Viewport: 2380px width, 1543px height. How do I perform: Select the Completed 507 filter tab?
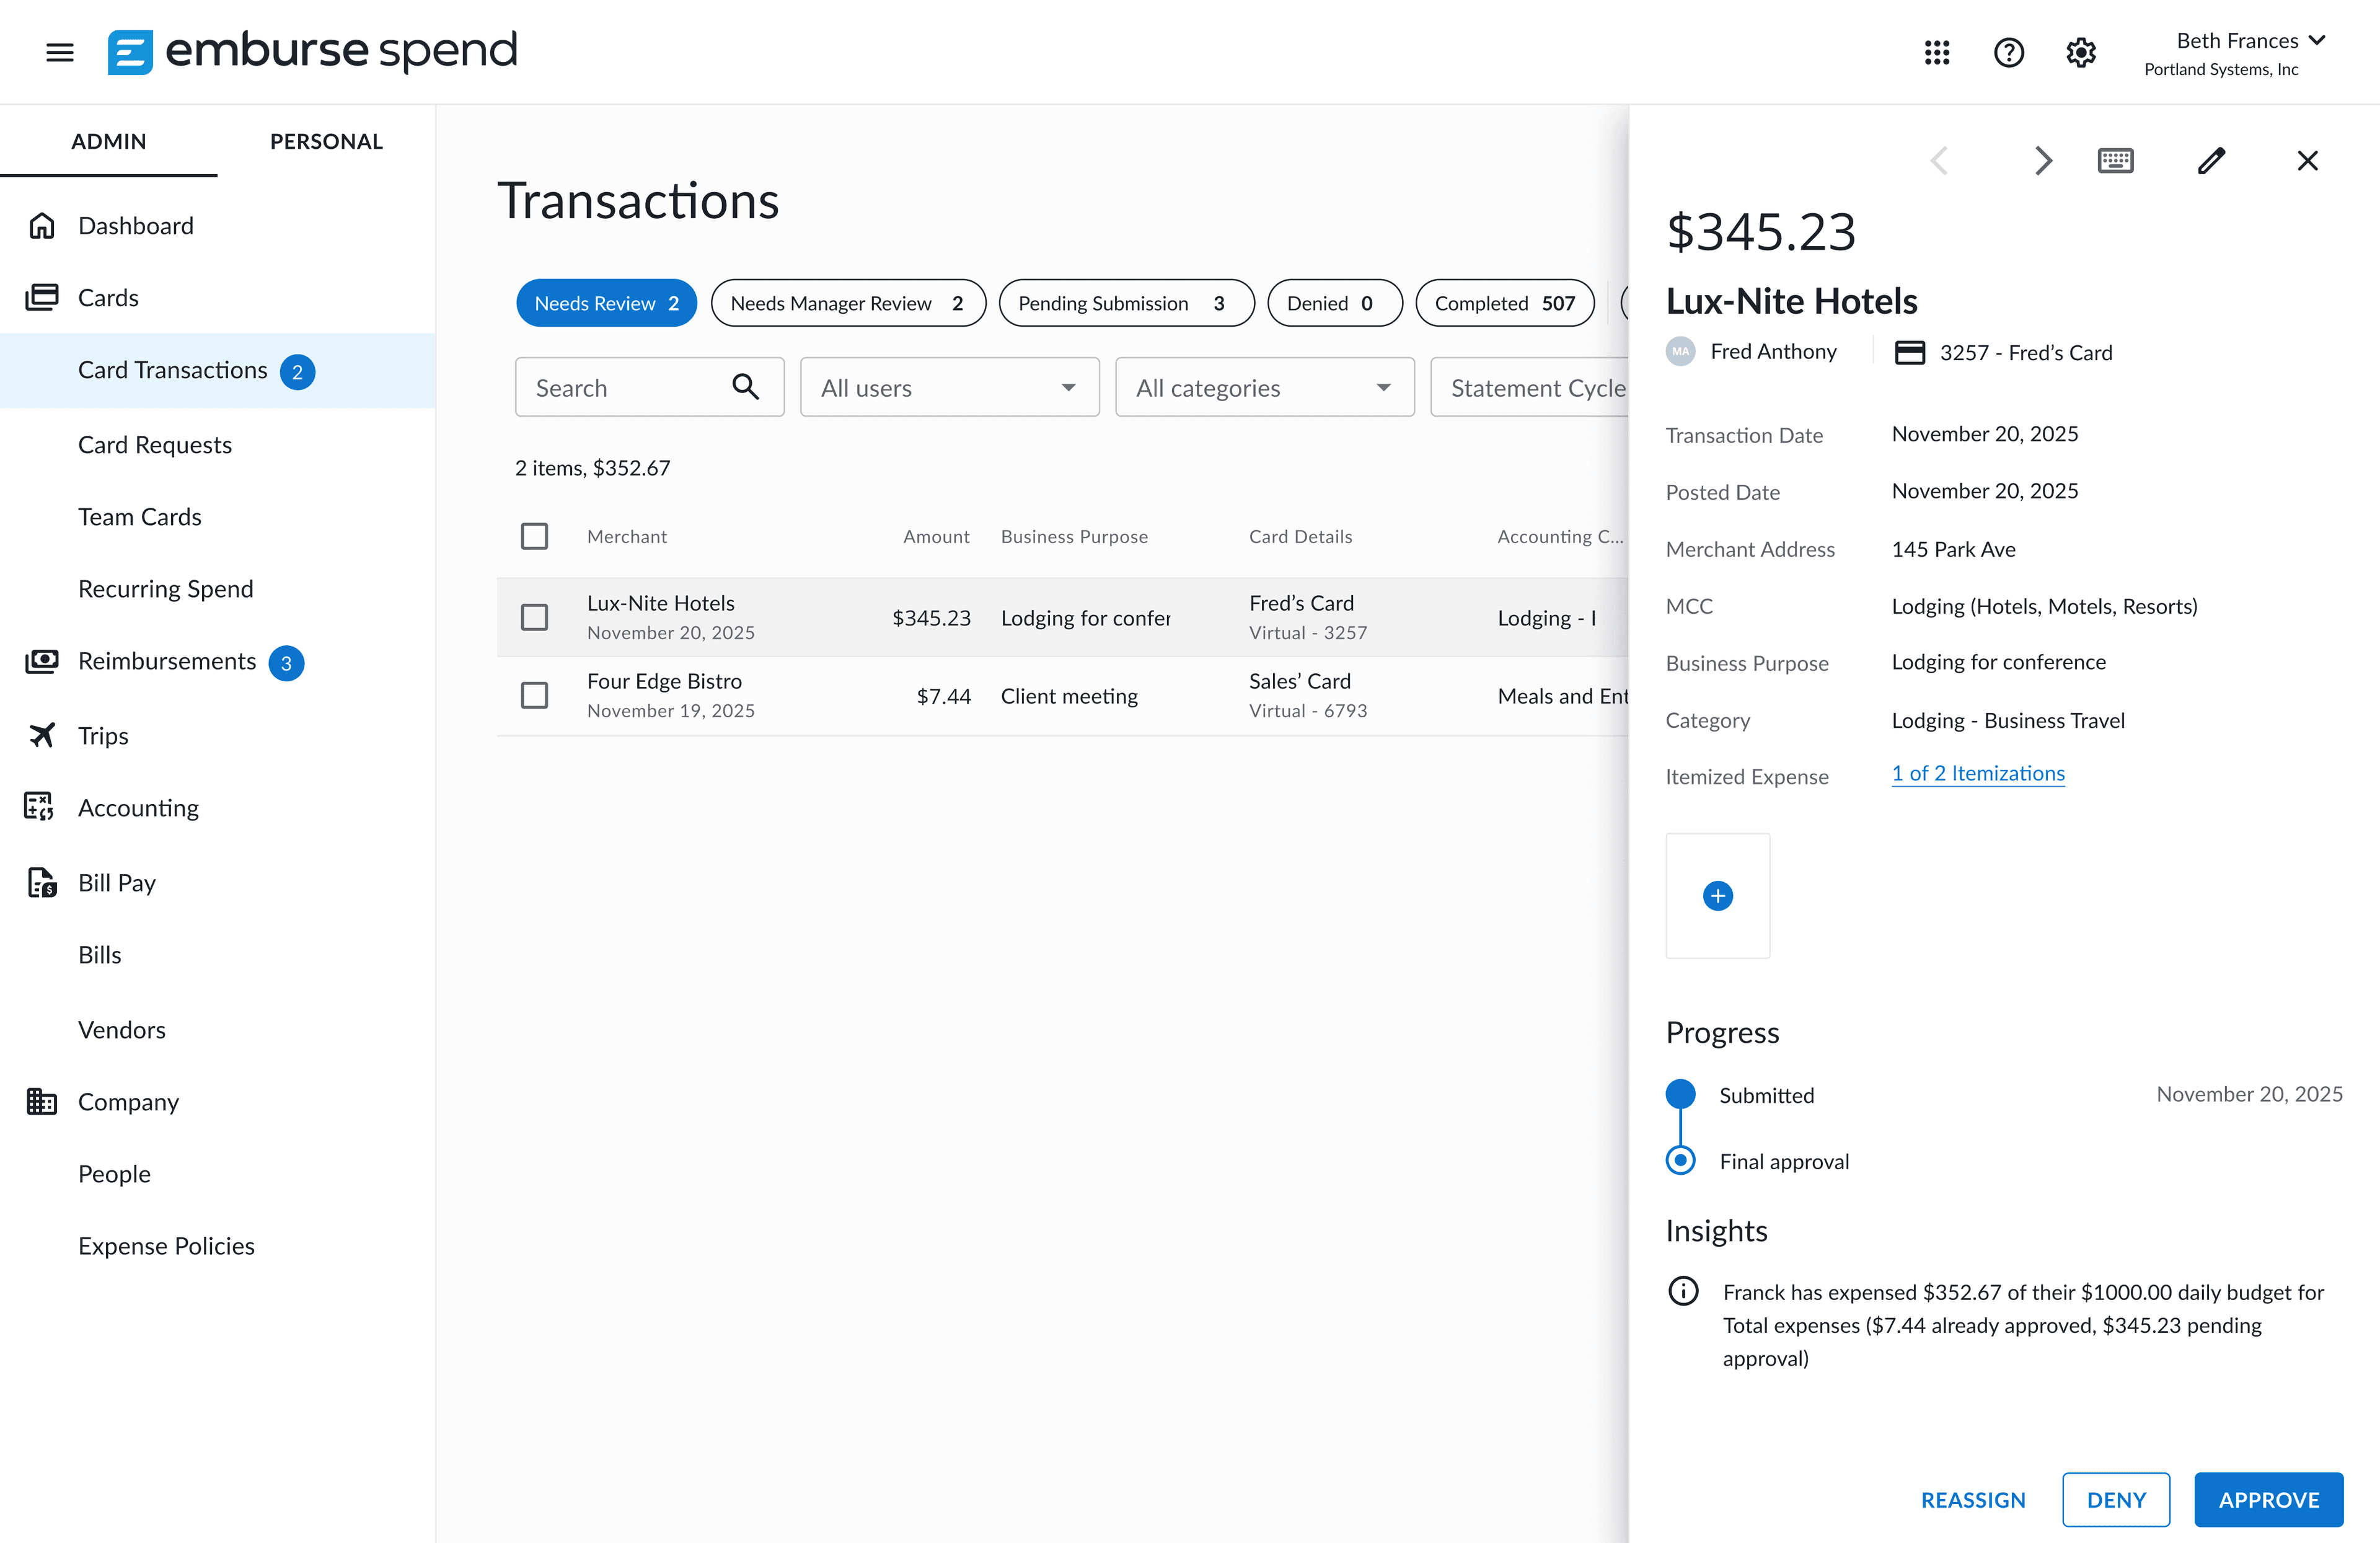click(1504, 303)
